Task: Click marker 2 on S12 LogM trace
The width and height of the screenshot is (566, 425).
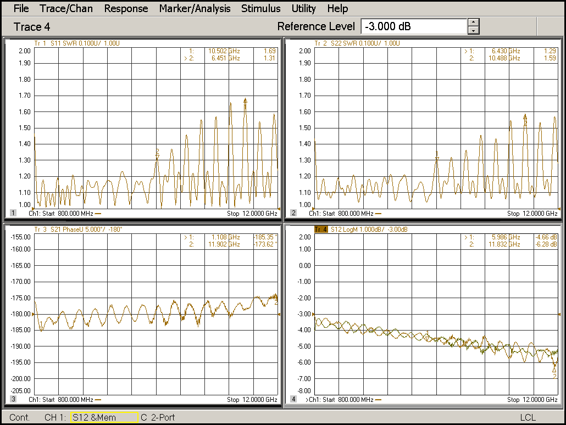Action: point(554,370)
